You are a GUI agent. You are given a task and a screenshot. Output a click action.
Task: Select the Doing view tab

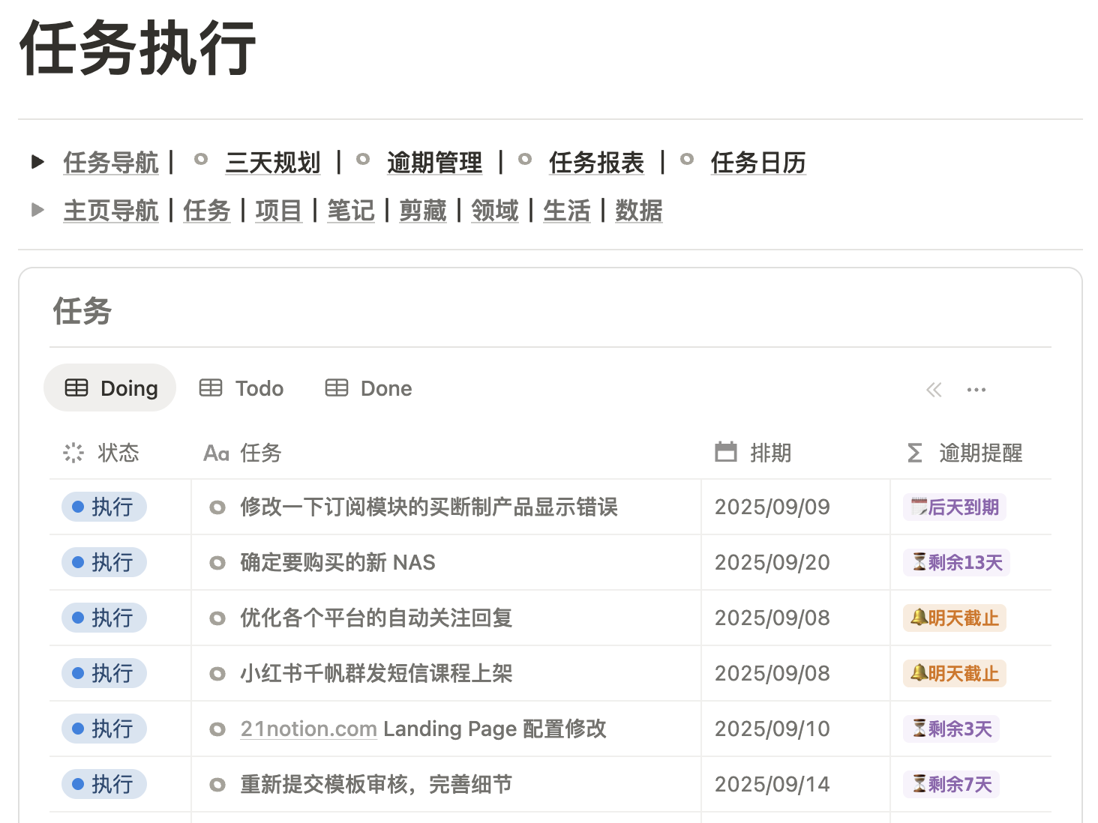pos(110,388)
